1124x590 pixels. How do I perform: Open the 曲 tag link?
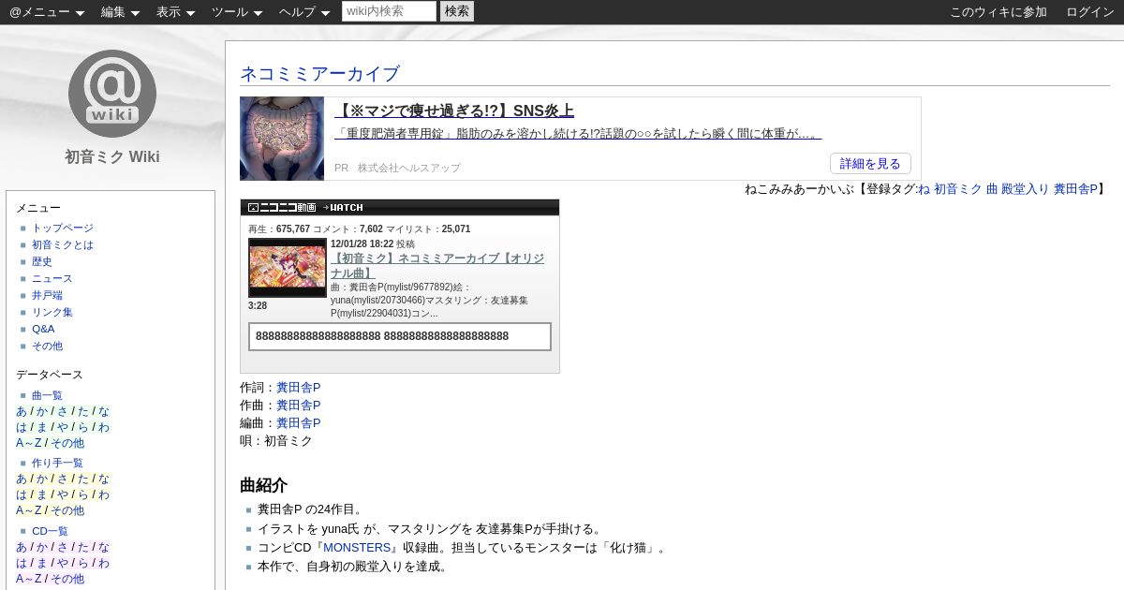992,189
